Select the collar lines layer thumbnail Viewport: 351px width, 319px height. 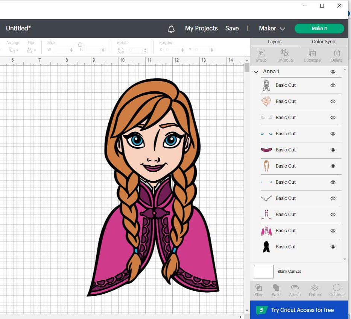[x=266, y=198]
